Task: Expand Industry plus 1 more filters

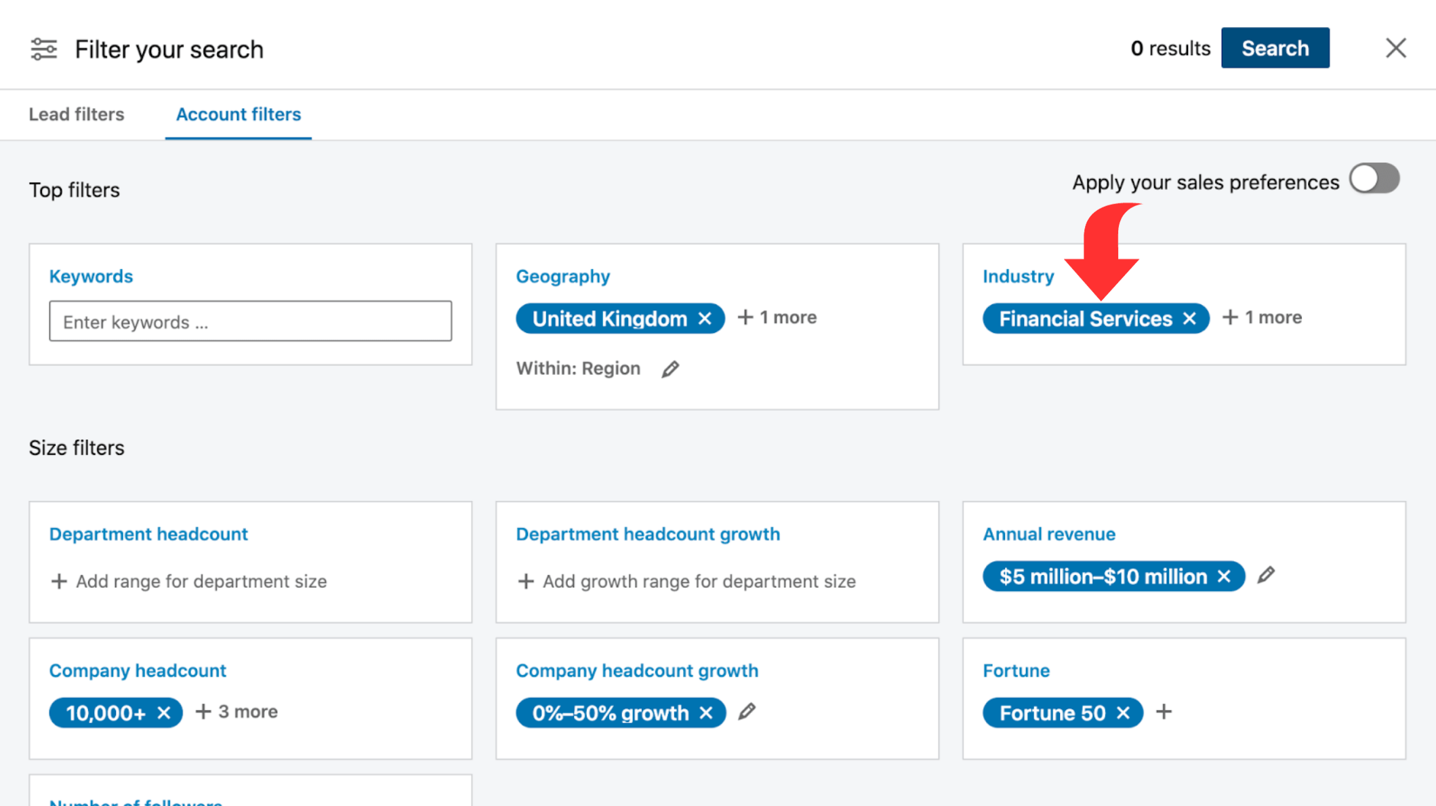Action: pos(1263,317)
